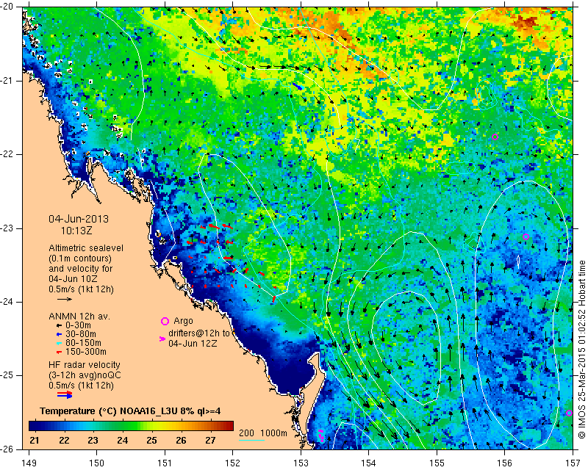Click the longitude axis label "156"
Image resolution: width=588 pixels, height=470 pixels.
coord(505,463)
